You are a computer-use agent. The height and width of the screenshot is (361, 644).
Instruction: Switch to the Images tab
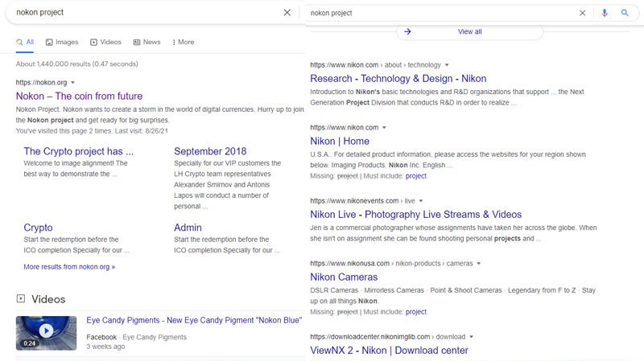(62, 42)
